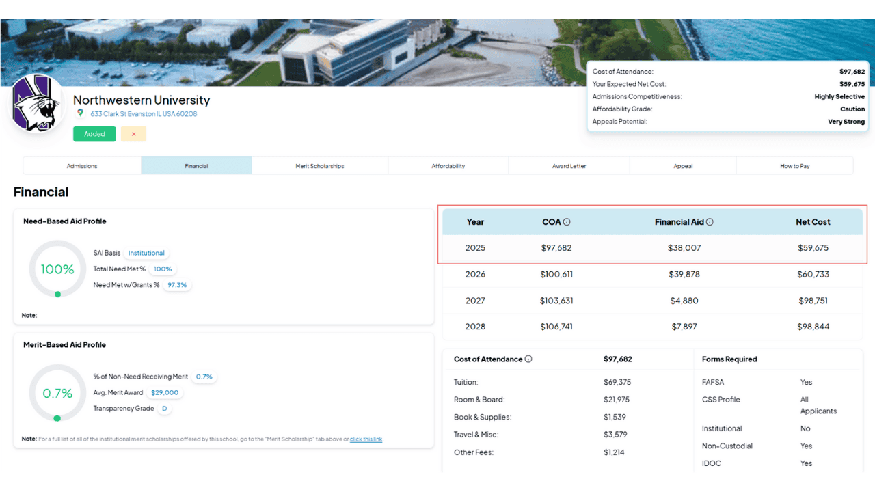
Task: Click the green Added button
Action: [94, 134]
